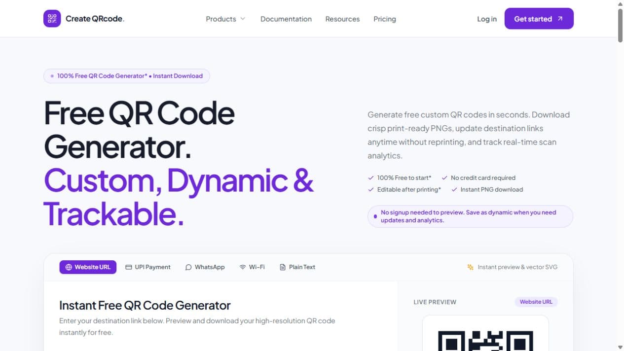624x351 pixels.
Task: Click the card icon beside UPI Payment
Action: [129, 267]
